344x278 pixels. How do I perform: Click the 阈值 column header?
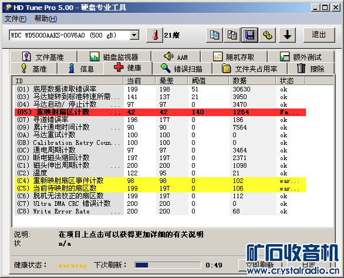(x=208, y=81)
